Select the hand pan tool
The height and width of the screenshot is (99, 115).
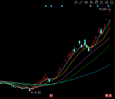(x=96, y=2)
